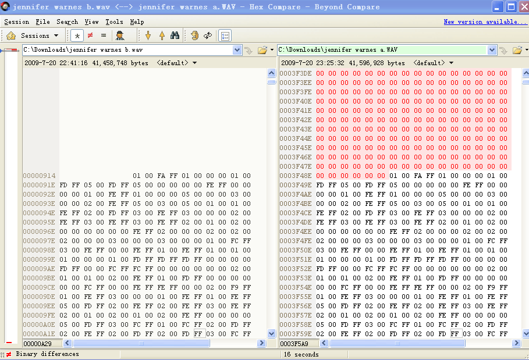Open the File menu
Image resolution: width=529 pixels, height=360 pixels.
tap(43, 22)
